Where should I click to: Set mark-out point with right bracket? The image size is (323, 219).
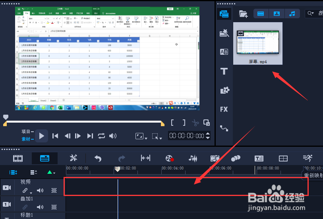184,123
